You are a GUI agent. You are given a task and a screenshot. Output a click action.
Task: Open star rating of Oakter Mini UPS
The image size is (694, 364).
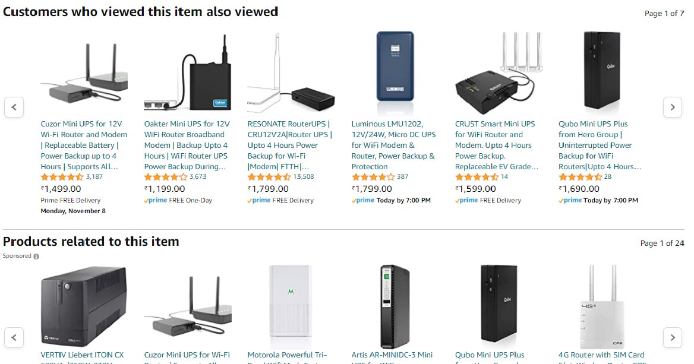pyautogui.click(x=165, y=177)
